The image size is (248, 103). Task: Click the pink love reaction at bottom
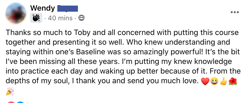tap(11, 102)
